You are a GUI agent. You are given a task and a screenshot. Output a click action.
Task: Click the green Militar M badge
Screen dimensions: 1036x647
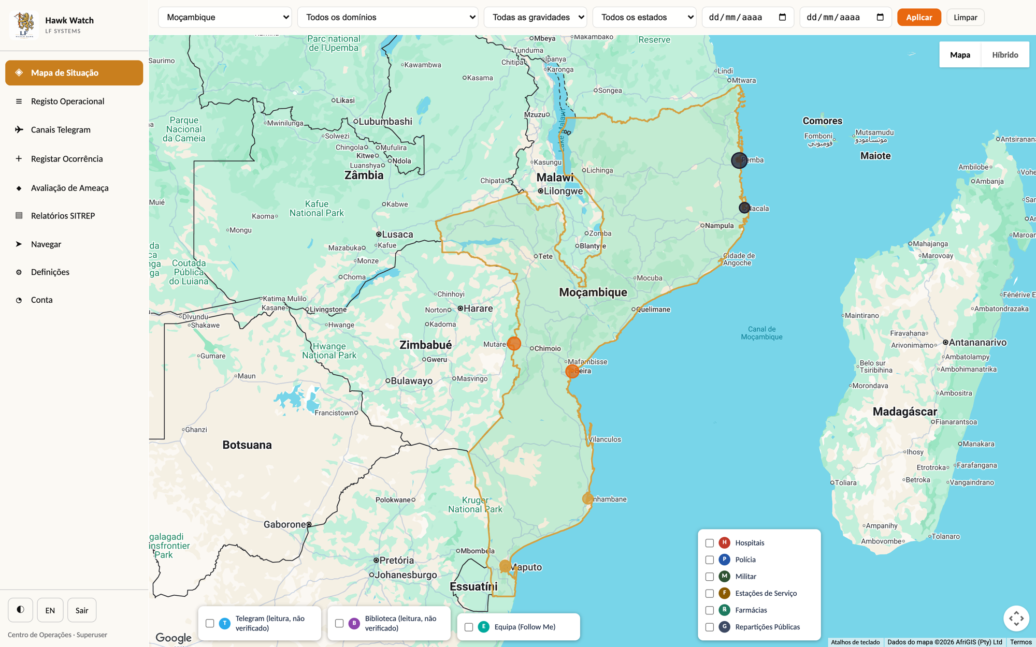[x=724, y=576]
